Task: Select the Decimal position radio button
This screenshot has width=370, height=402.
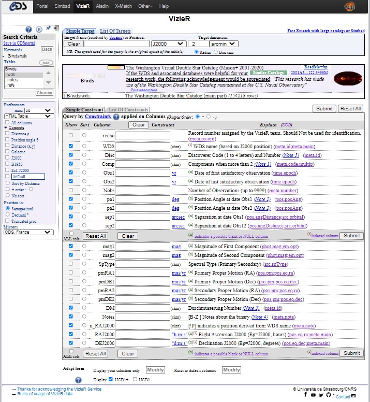Action: [x=8, y=214]
